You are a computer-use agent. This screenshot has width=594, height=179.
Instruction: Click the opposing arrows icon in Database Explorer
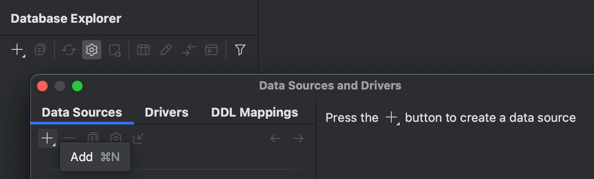(x=189, y=50)
